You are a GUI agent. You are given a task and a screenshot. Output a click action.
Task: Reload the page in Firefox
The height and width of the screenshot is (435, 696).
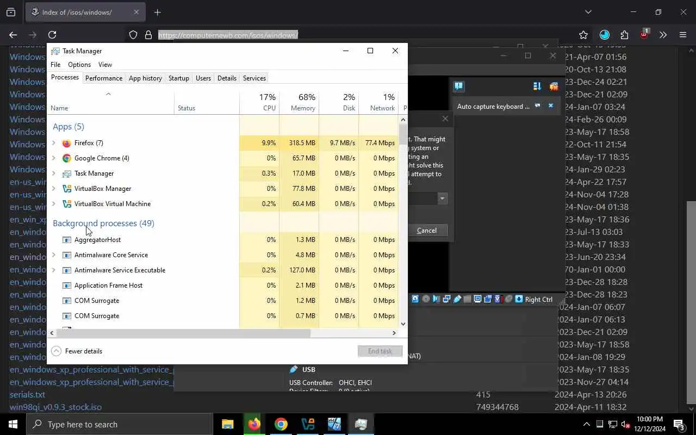[x=52, y=35]
